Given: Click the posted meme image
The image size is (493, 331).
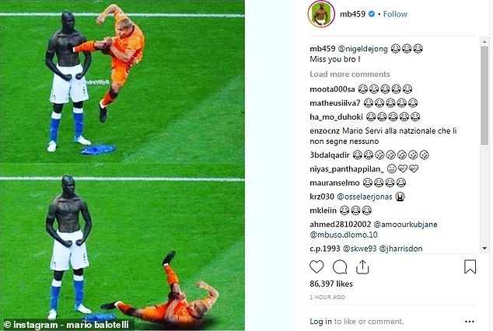Looking at the screenshot, I should click(122, 165).
